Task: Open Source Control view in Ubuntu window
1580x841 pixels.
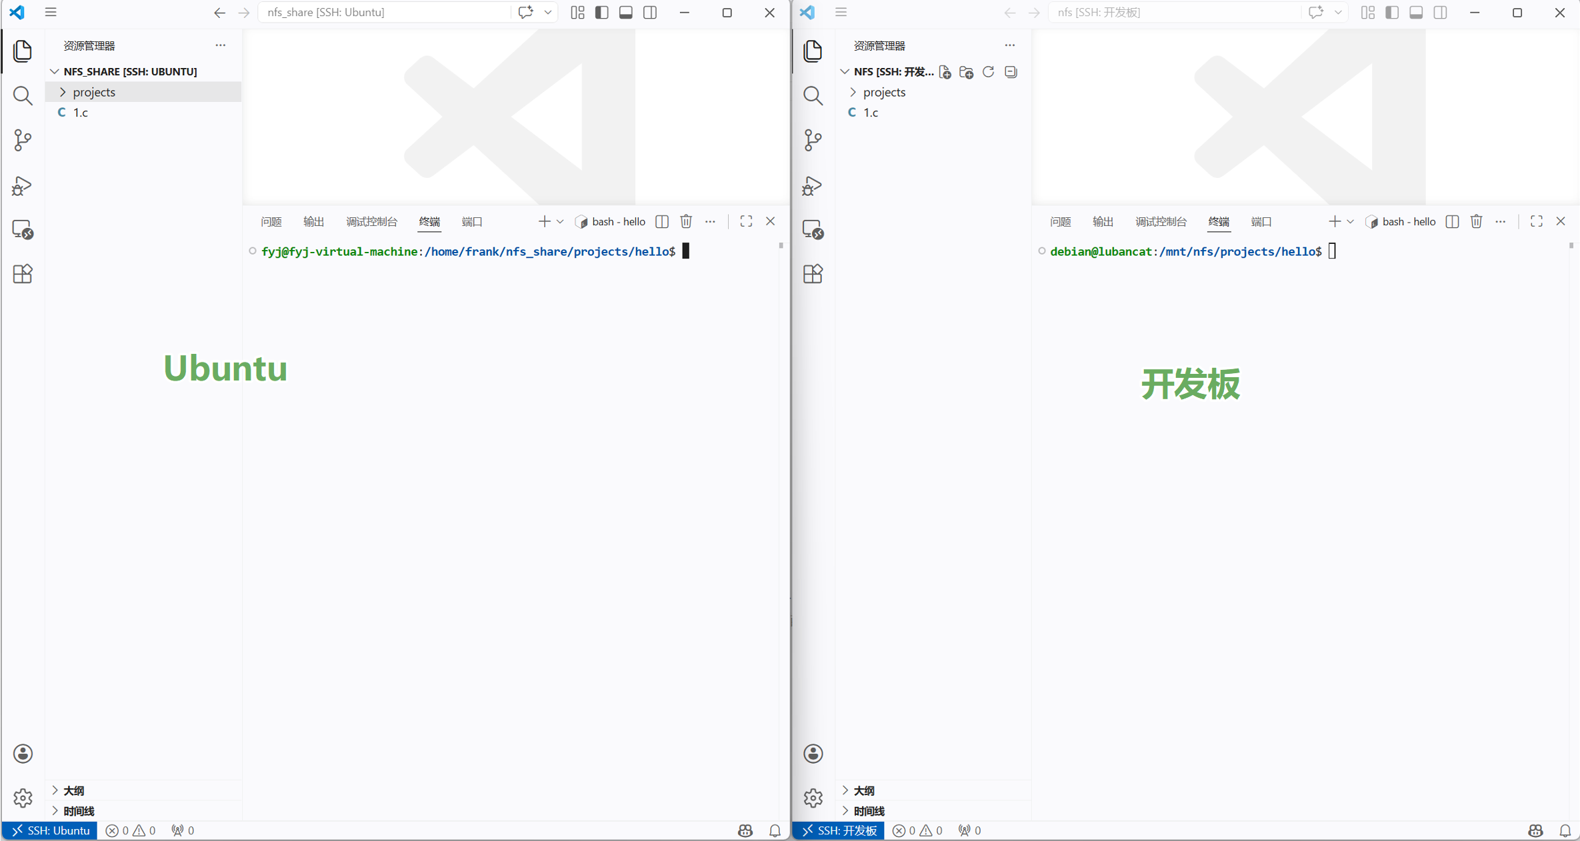Action: pos(23,140)
